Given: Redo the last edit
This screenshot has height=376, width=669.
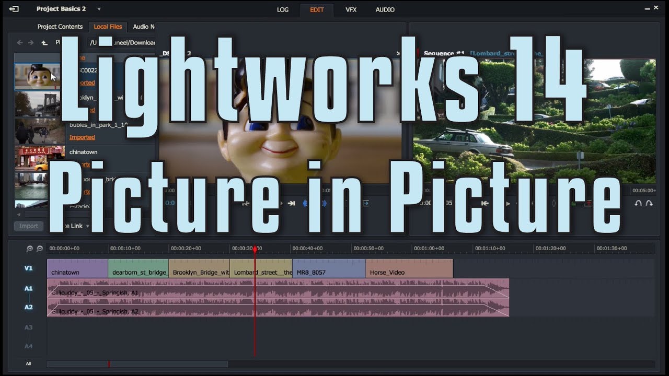Looking at the screenshot, I should pos(649,203).
